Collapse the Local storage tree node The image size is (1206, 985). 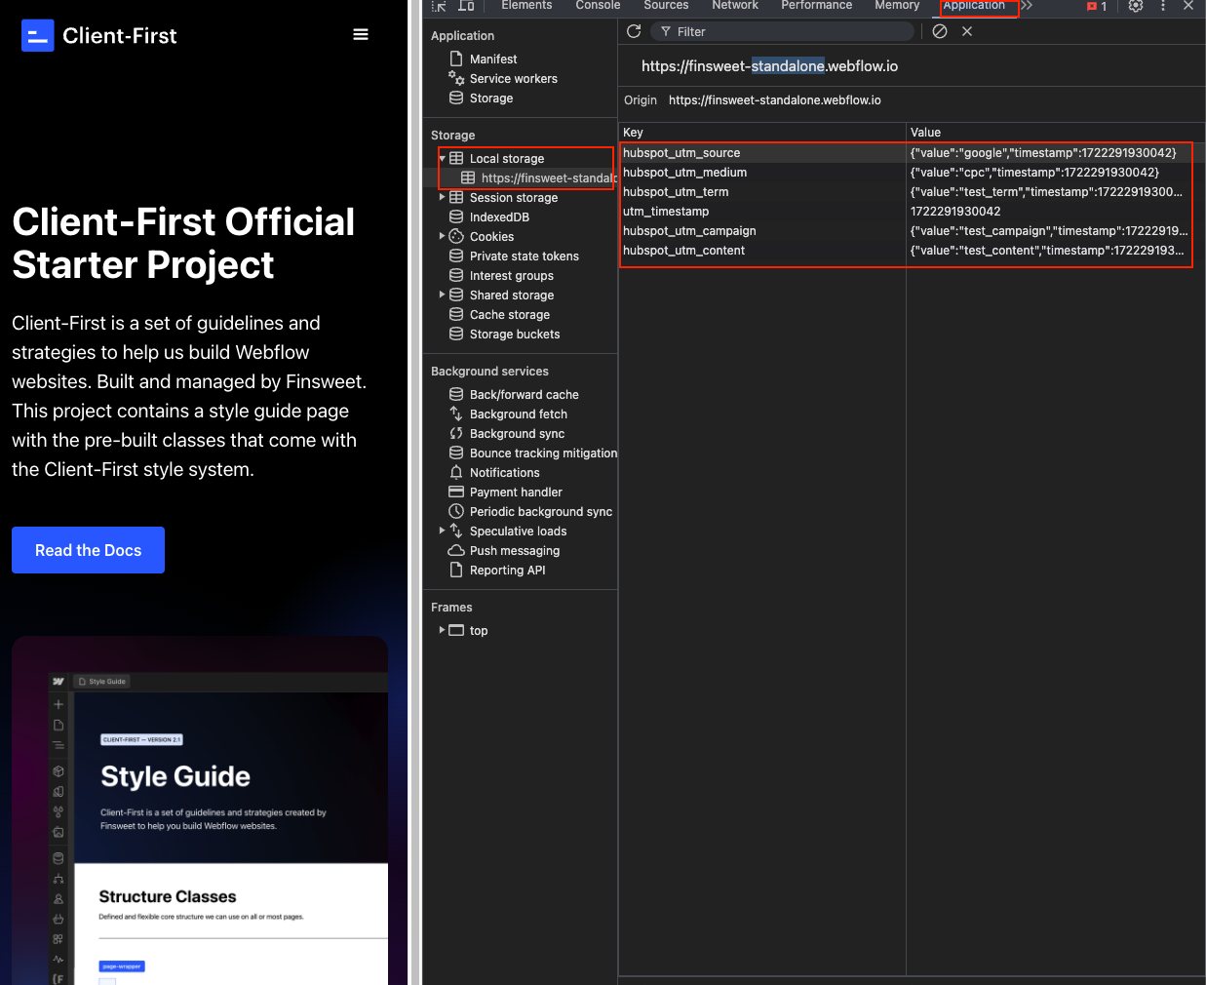pos(443,158)
